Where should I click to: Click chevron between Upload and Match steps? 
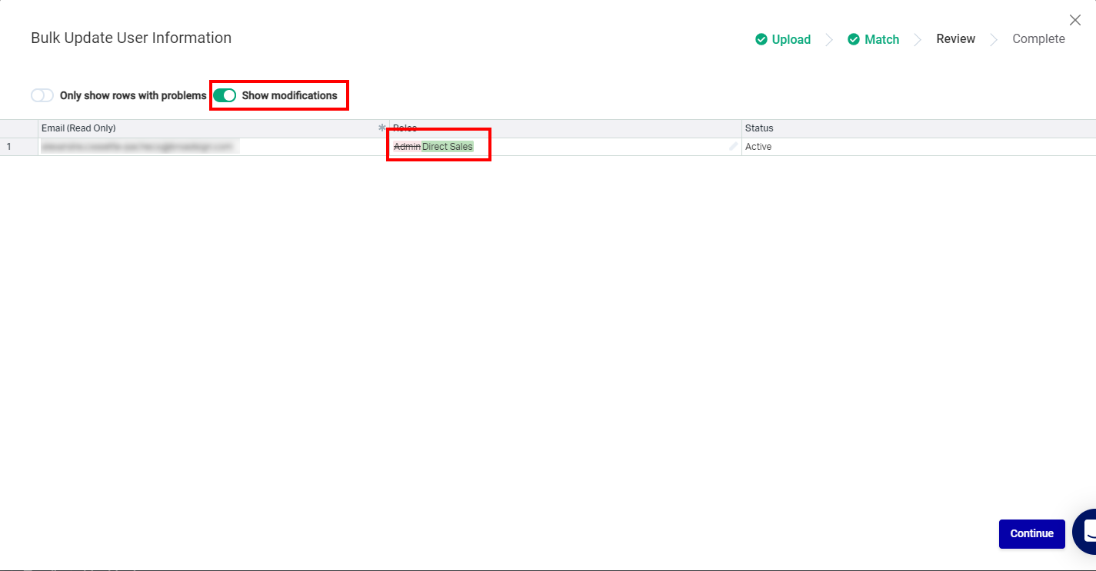tap(829, 39)
